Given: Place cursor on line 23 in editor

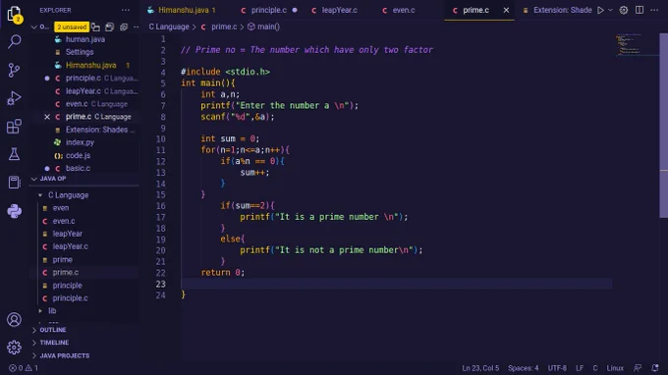Looking at the screenshot, I should coord(396,284).
